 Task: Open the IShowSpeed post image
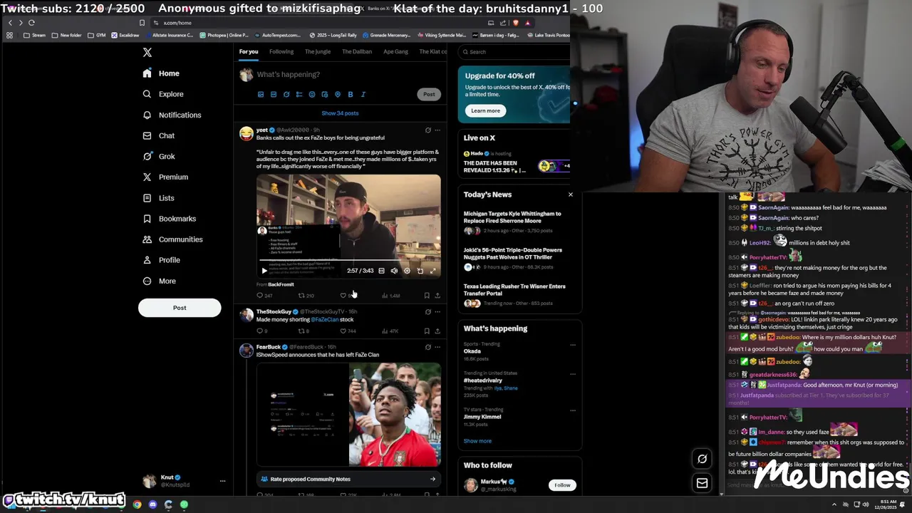click(x=348, y=414)
